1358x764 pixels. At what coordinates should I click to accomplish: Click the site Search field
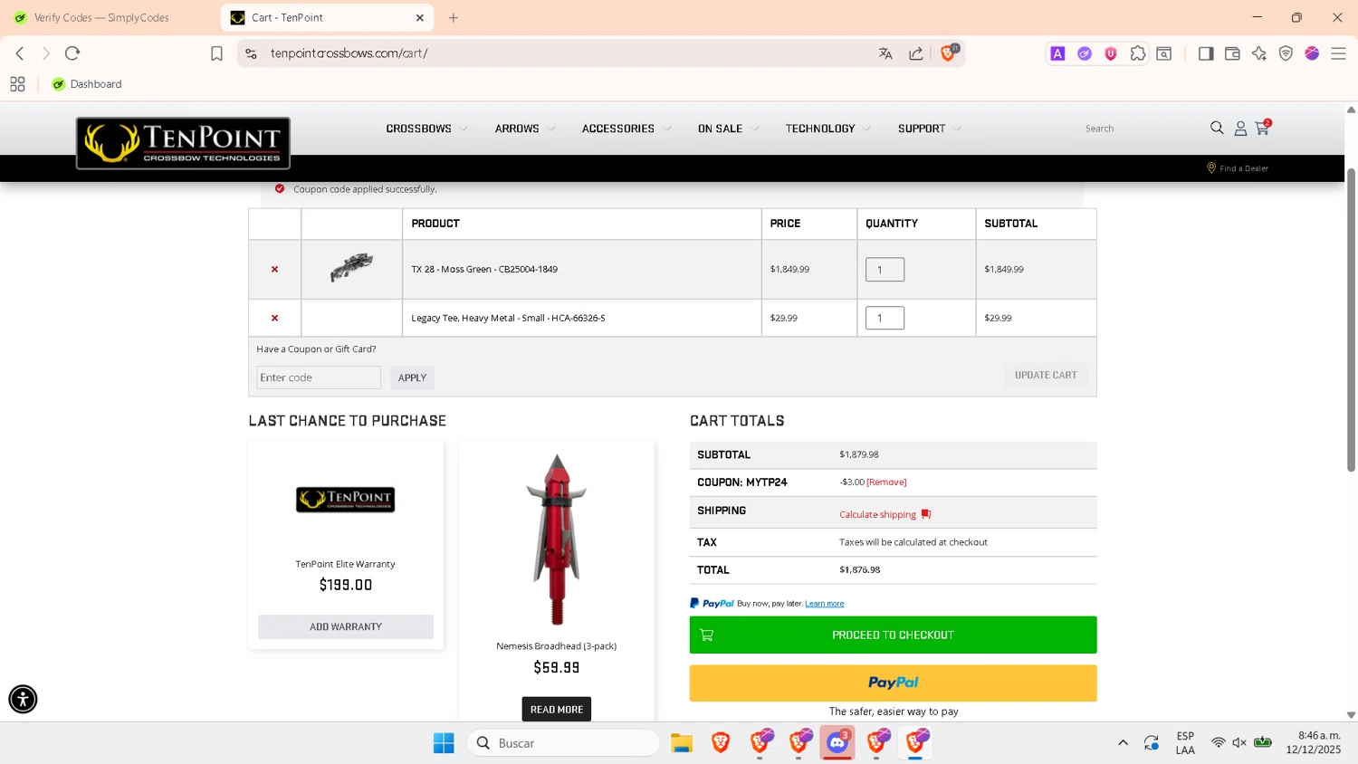[x=1143, y=129]
